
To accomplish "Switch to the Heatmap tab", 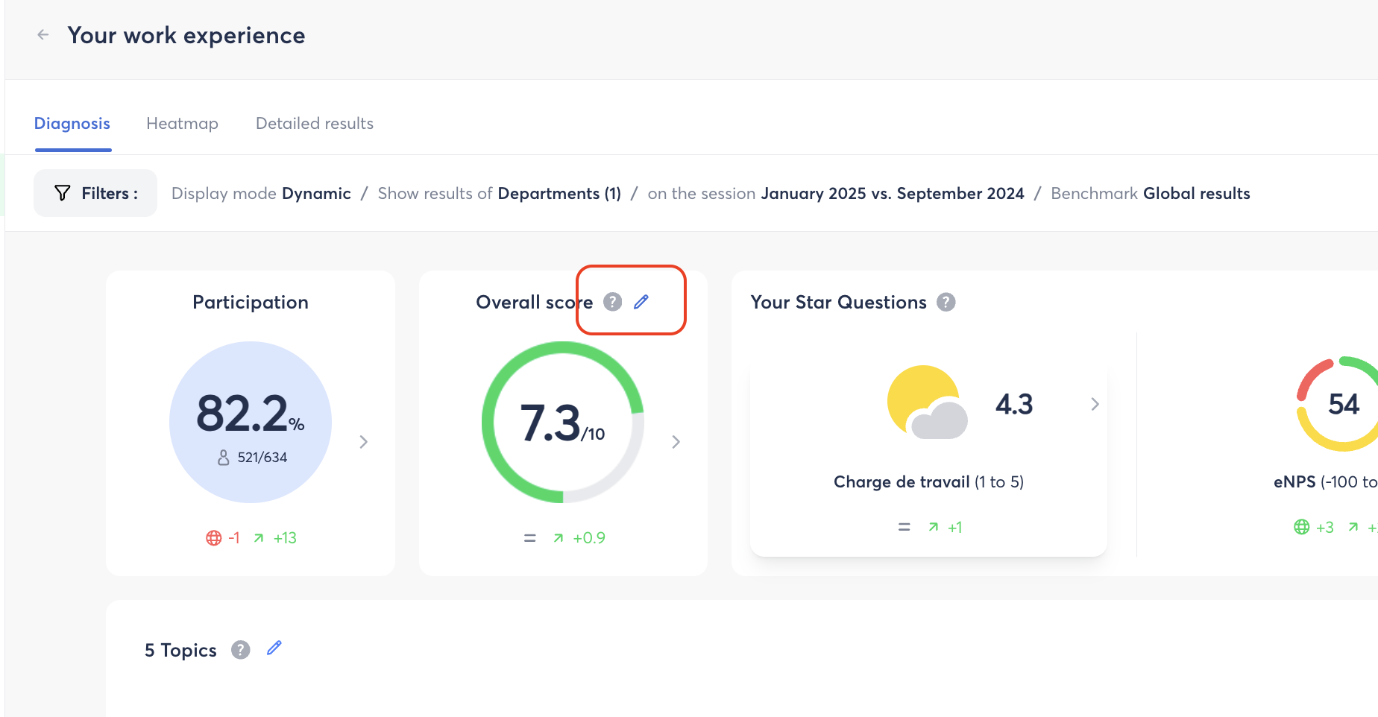I will coord(182,124).
